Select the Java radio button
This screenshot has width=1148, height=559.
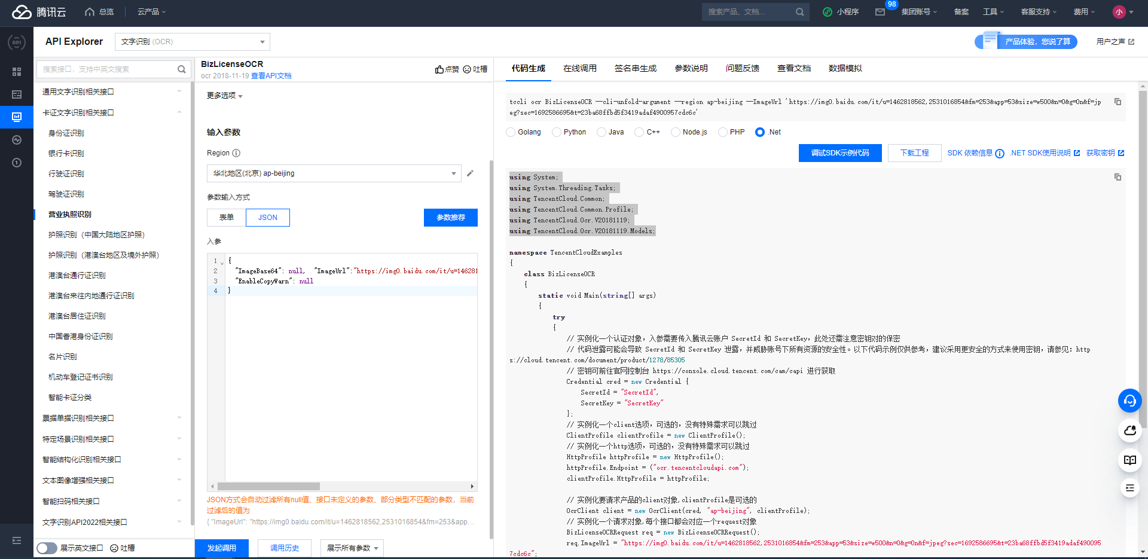click(602, 132)
